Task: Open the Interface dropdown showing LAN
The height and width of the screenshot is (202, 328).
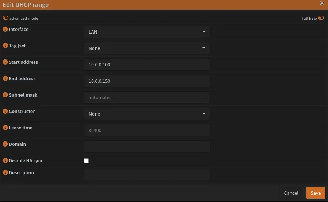Action: pyautogui.click(x=147, y=32)
